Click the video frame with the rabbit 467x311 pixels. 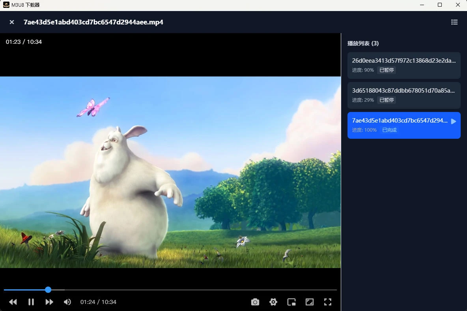[x=170, y=172]
